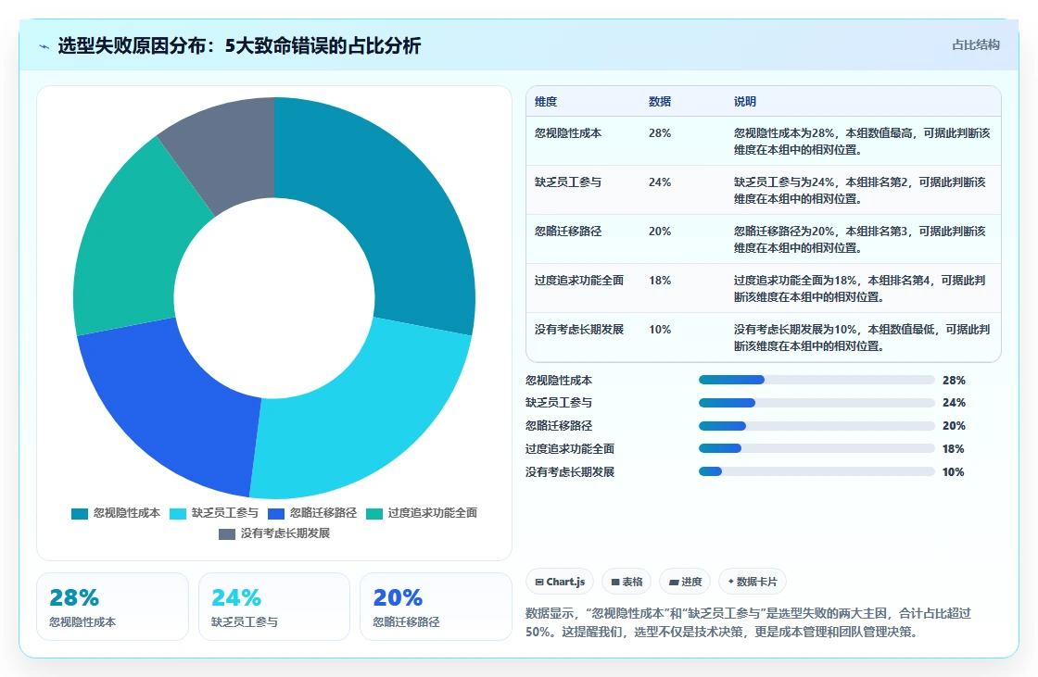Viewport: 1038px width, 677px height.
Task: Click the 占比结构 label in header
Action: (x=975, y=45)
